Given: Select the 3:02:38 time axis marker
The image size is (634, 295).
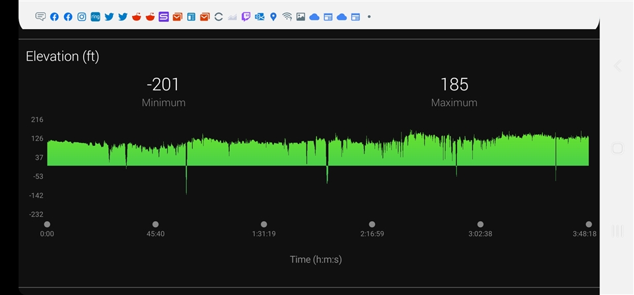Looking at the screenshot, I should click(480, 224).
